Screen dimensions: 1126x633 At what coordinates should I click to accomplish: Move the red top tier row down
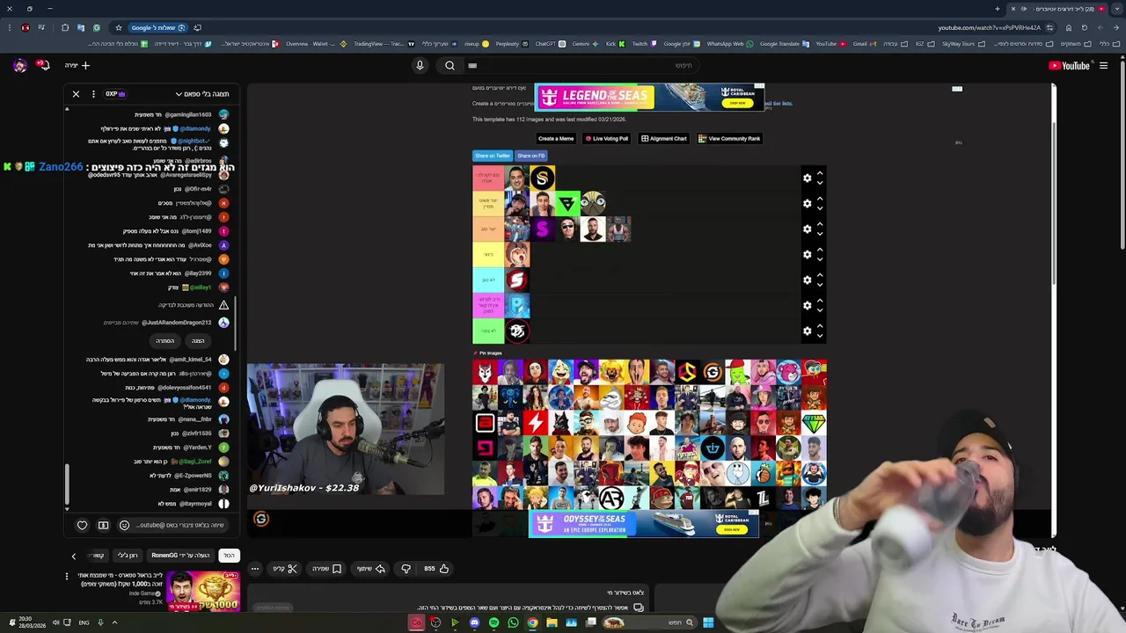[x=820, y=183]
